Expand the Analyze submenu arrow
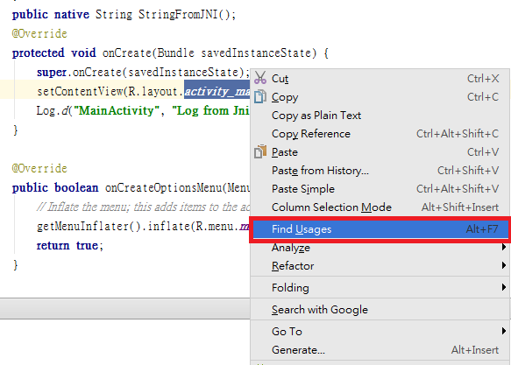 (503, 247)
